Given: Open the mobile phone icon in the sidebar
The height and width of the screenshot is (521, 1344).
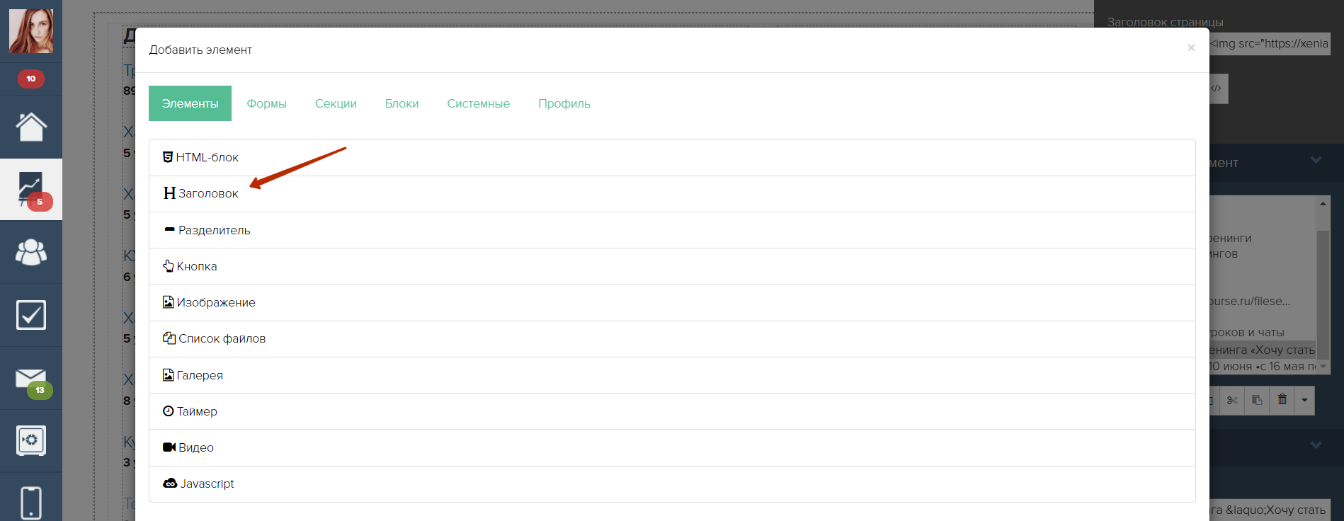Looking at the screenshot, I should [31, 502].
